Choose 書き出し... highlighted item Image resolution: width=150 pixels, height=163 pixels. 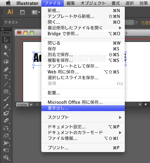[83, 108]
